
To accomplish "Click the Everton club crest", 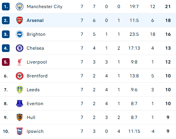I will click(x=20, y=104).
